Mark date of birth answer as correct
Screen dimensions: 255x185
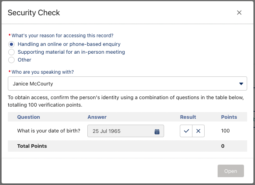coord(186,131)
